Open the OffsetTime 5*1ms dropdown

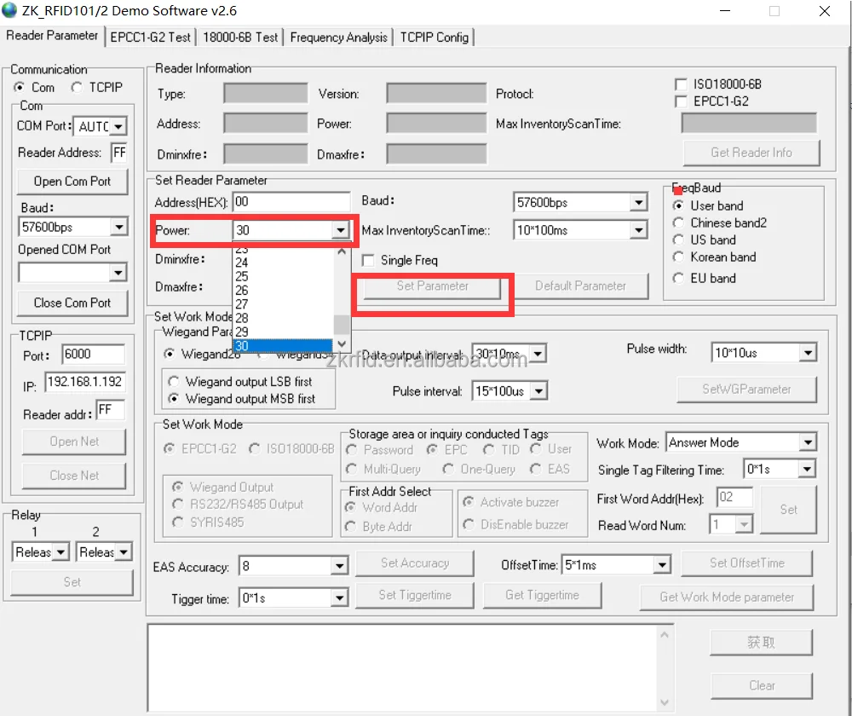[x=662, y=565]
